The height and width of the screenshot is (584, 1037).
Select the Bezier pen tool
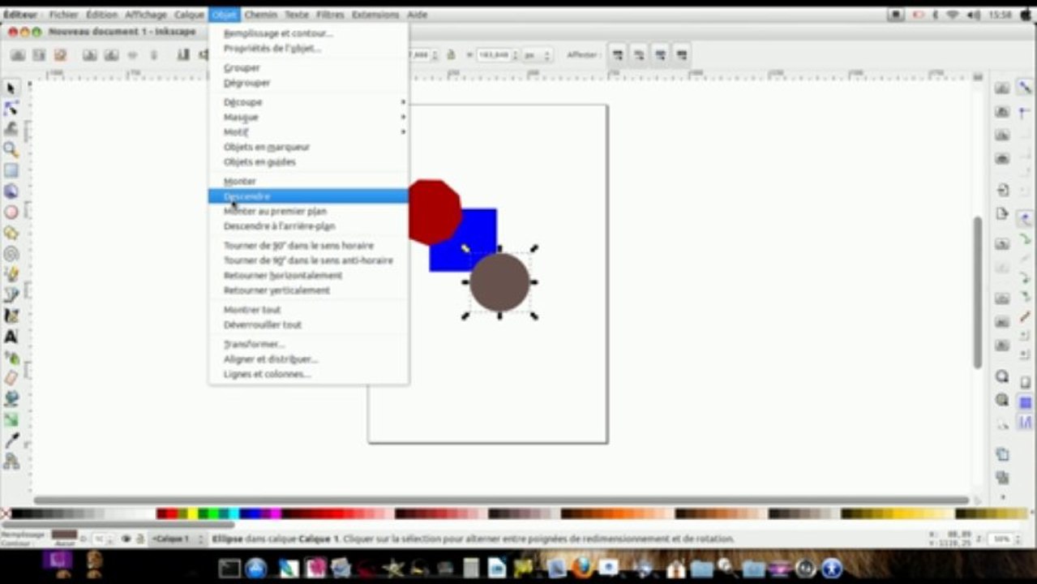(11, 295)
